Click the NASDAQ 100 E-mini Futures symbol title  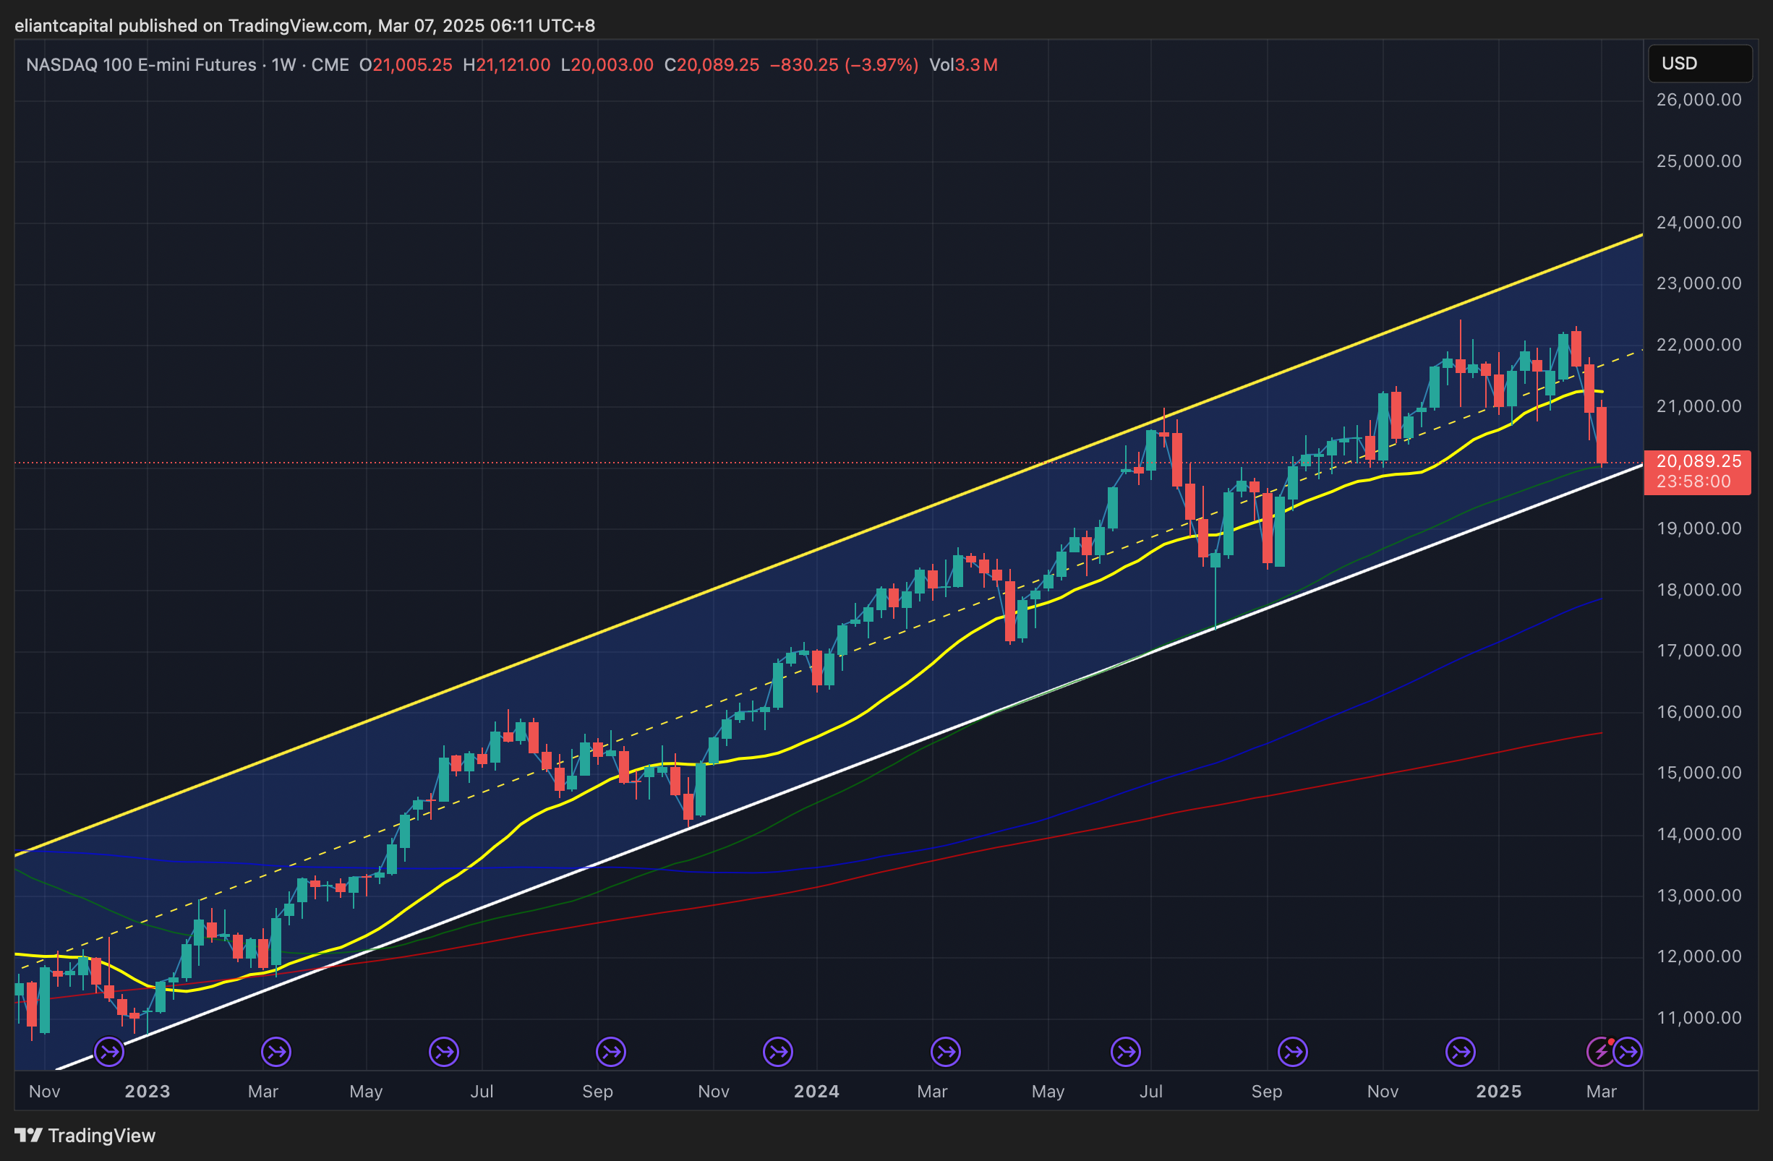coord(141,65)
